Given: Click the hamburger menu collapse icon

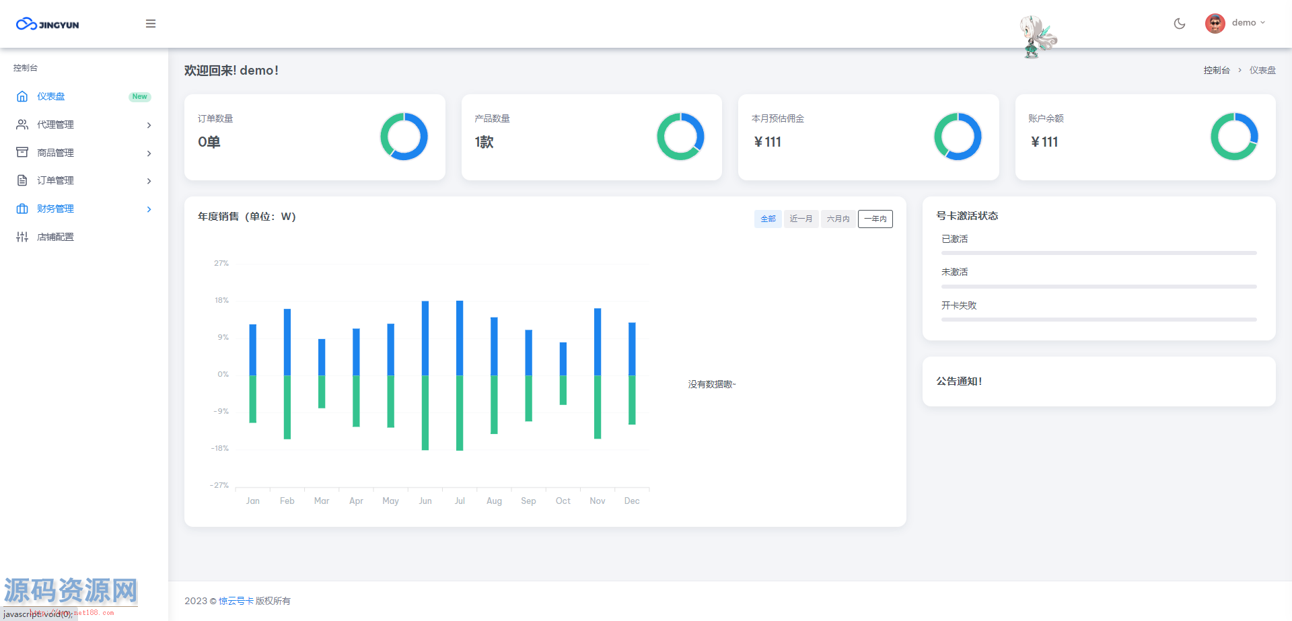Looking at the screenshot, I should click(x=151, y=24).
